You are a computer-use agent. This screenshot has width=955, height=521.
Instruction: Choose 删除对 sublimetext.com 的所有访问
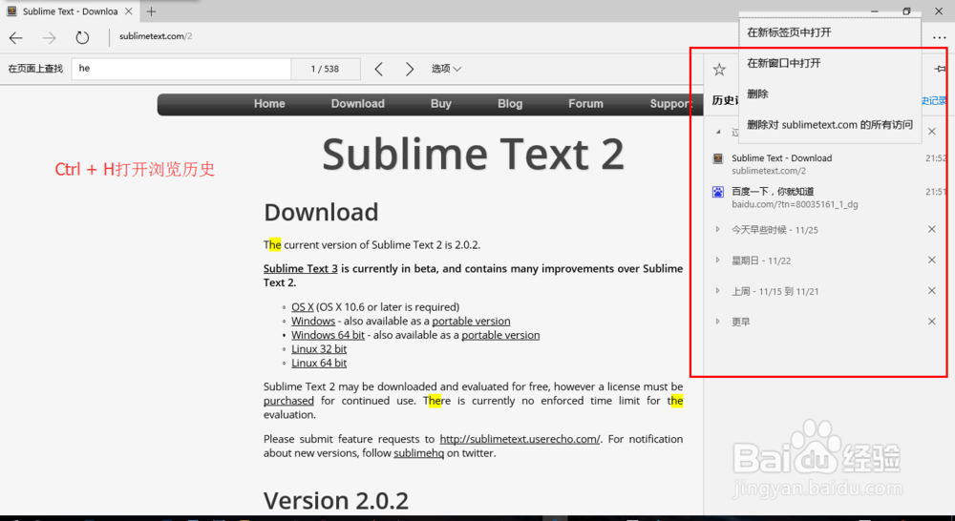click(x=830, y=125)
